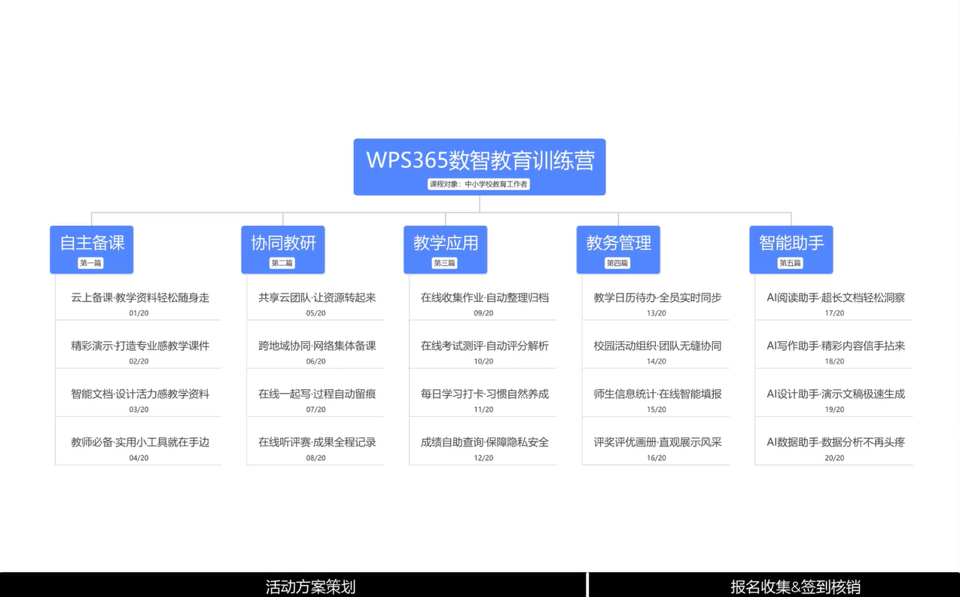
Task: Click the 智能助手 branch node
Action: coord(791,242)
